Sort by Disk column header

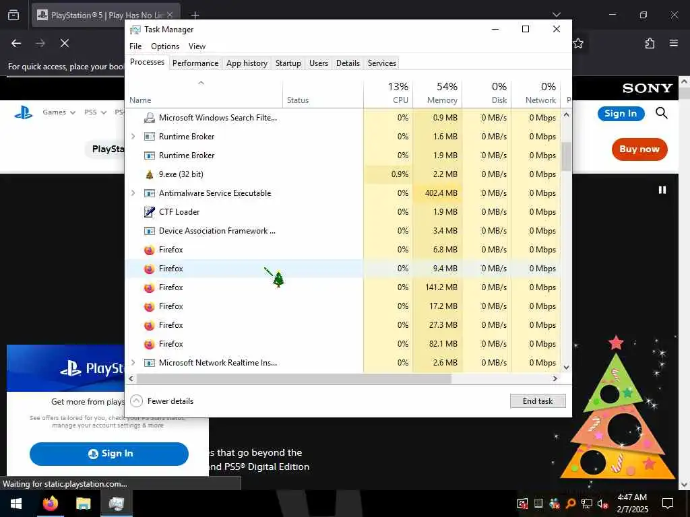[x=487, y=93]
